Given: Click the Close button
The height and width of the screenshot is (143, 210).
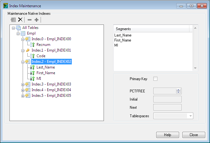Looking at the screenshot, I should coord(194,135).
